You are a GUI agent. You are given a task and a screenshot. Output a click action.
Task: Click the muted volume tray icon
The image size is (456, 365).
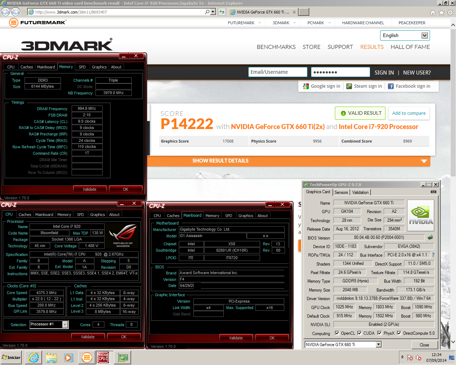tap(419, 358)
